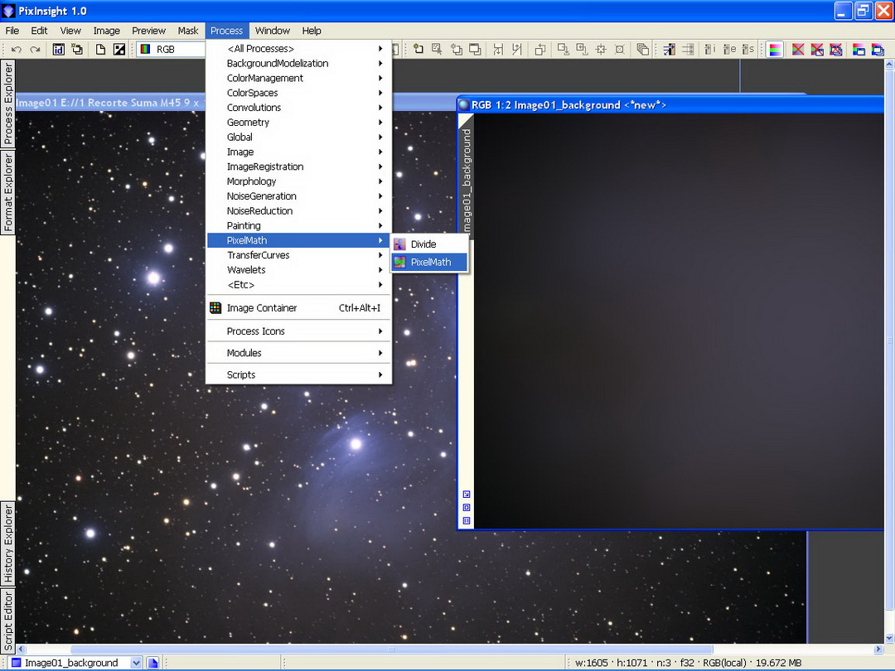Image resolution: width=895 pixels, height=671 pixels.
Task: Expand the All Processes submenu
Action: pyautogui.click(x=299, y=49)
